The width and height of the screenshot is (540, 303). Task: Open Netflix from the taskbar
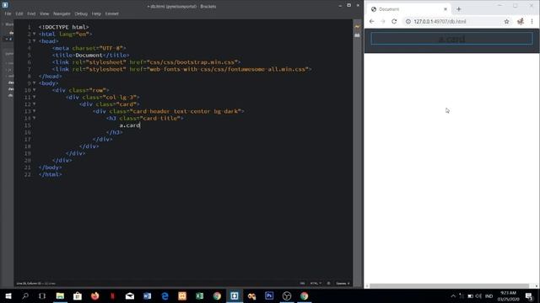pyautogui.click(x=112, y=295)
